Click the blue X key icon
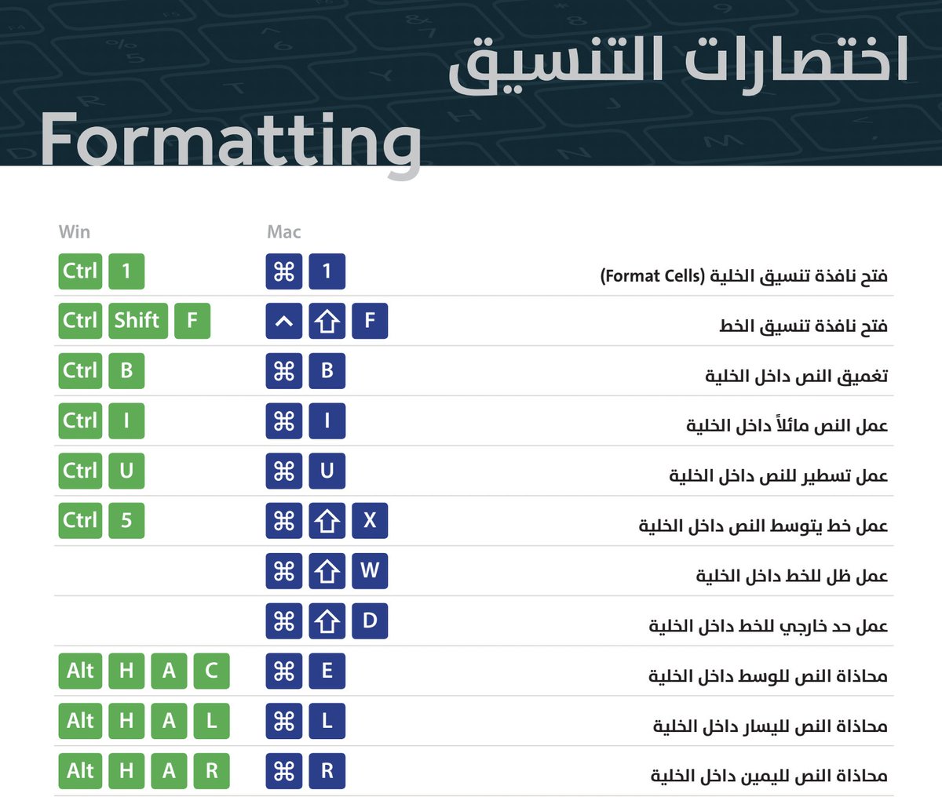 click(370, 521)
